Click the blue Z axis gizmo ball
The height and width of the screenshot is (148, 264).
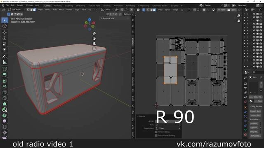point(90,20)
